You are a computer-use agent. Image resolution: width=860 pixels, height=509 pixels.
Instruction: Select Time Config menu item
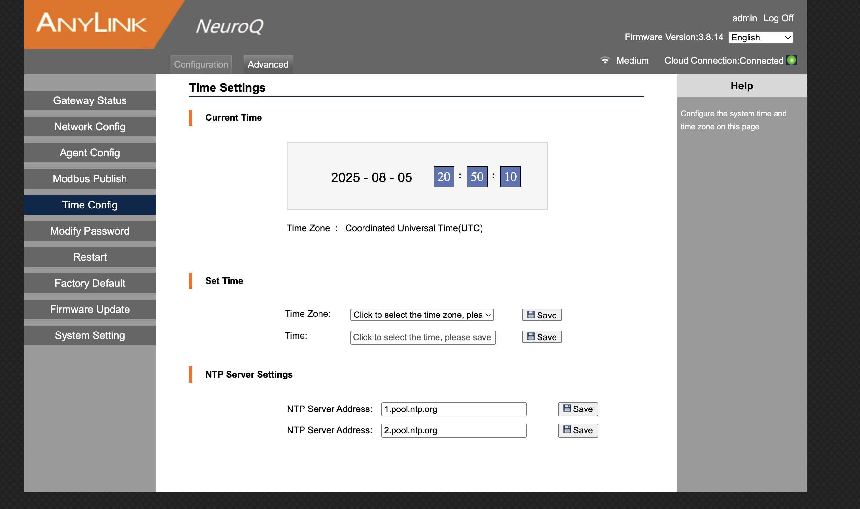[x=90, y=205]
